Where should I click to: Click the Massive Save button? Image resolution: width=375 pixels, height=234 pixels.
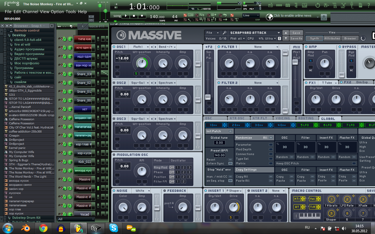(x=296, y=33)
